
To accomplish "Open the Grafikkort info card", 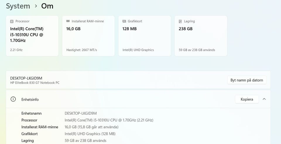I will pos(145,36).
